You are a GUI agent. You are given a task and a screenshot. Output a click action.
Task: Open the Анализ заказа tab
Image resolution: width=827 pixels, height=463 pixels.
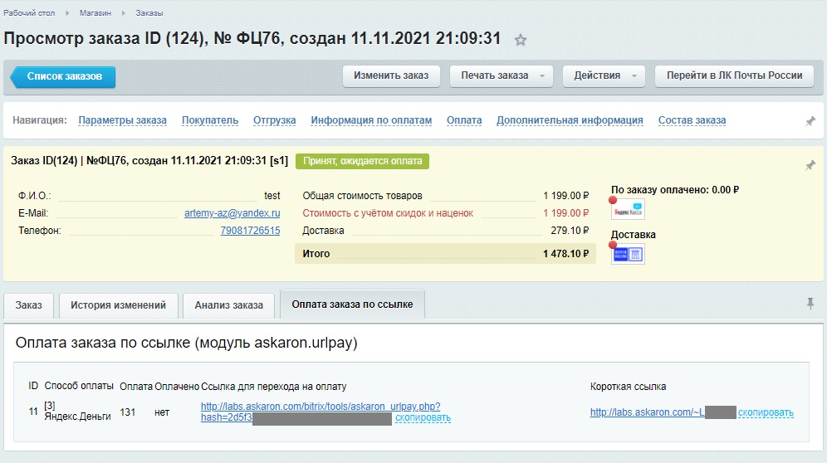[228, 305]
